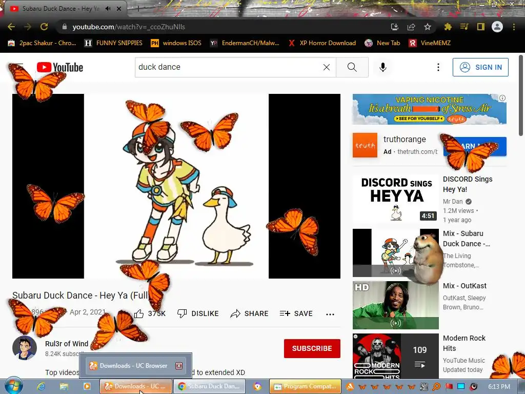Open Rul3r of Wind channel avatar
Screen dimensions: 525x394
[x=25, y=348]
